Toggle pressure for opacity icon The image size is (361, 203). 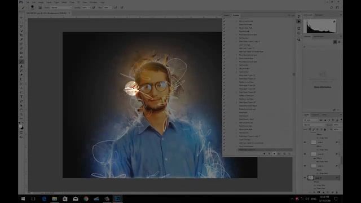pyautogui.click(x=94, y=7)
